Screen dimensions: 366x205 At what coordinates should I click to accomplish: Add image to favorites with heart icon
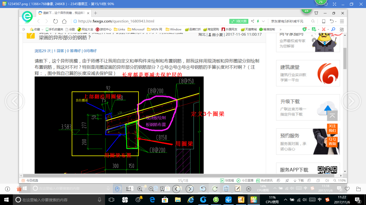(347, 189)
